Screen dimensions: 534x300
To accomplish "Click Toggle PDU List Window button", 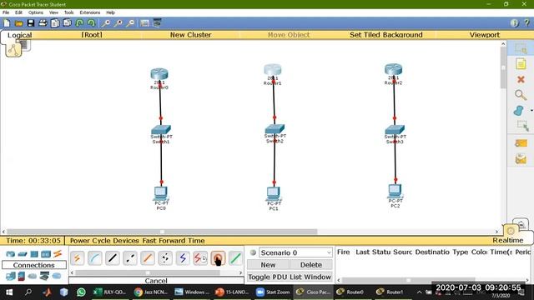I will (x=290, y=277).
